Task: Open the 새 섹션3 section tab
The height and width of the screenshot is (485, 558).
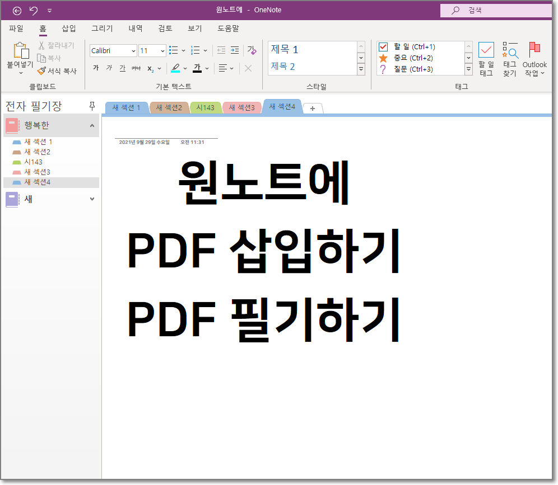Action: [241, 107]
